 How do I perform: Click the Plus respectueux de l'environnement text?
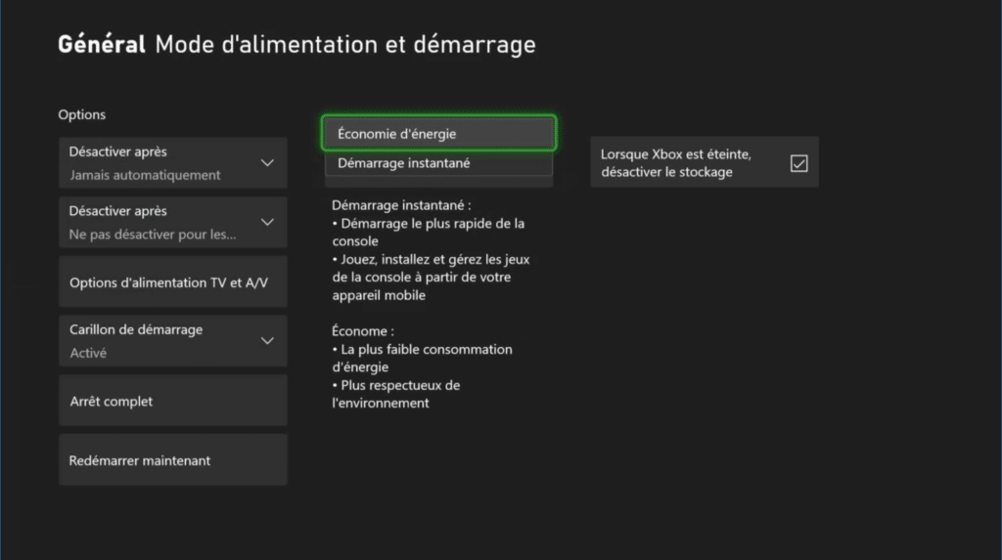[x=396, y=394]
